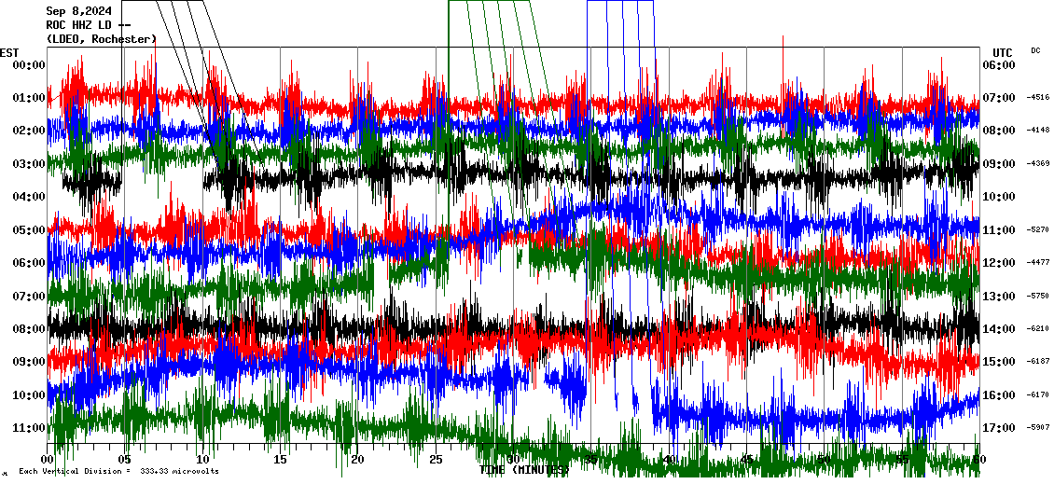Screen dimensions: 1054x484
Task: Click the TIME (MINUTES) axis title
Action: point(523,470)
